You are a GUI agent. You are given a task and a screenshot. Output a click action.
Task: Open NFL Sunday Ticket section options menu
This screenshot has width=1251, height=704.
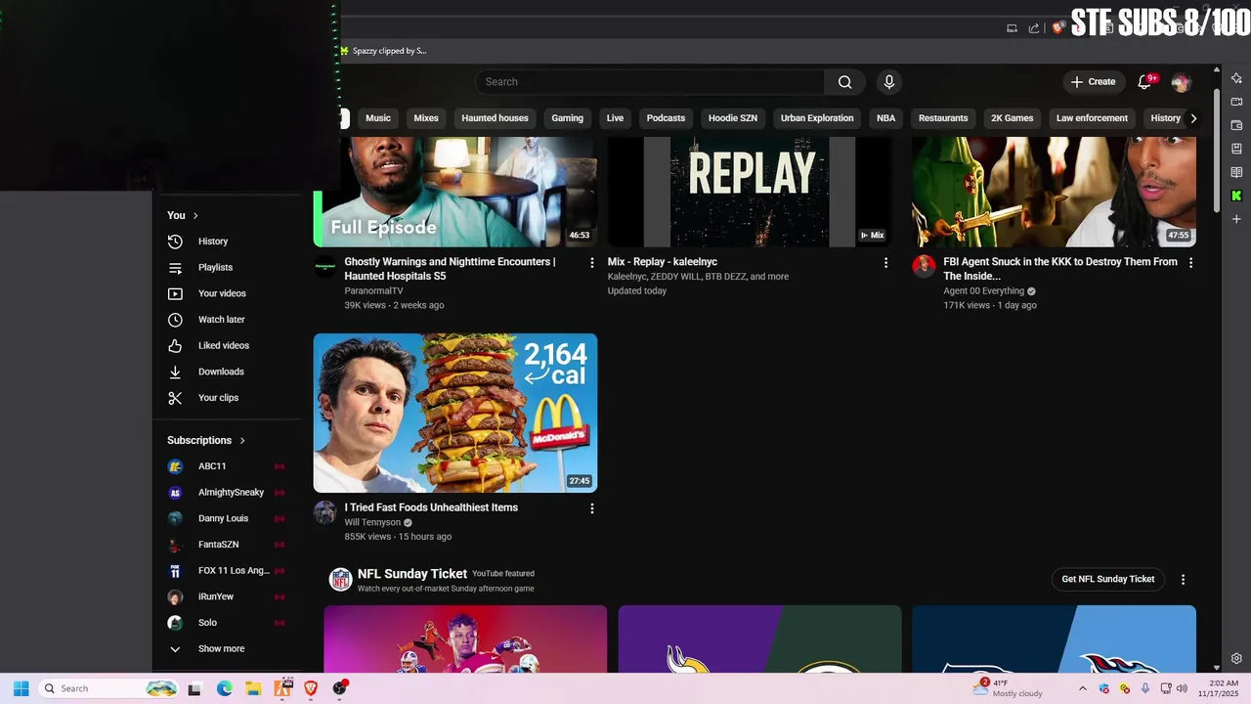click(1183, 580)
